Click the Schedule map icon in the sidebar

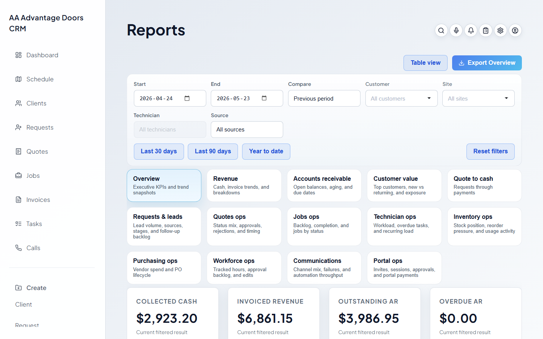tap(18, 79)
